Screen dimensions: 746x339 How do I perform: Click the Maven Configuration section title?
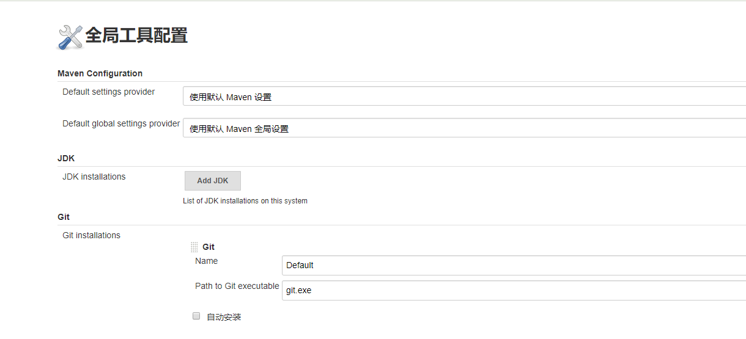tap(100, 73)
